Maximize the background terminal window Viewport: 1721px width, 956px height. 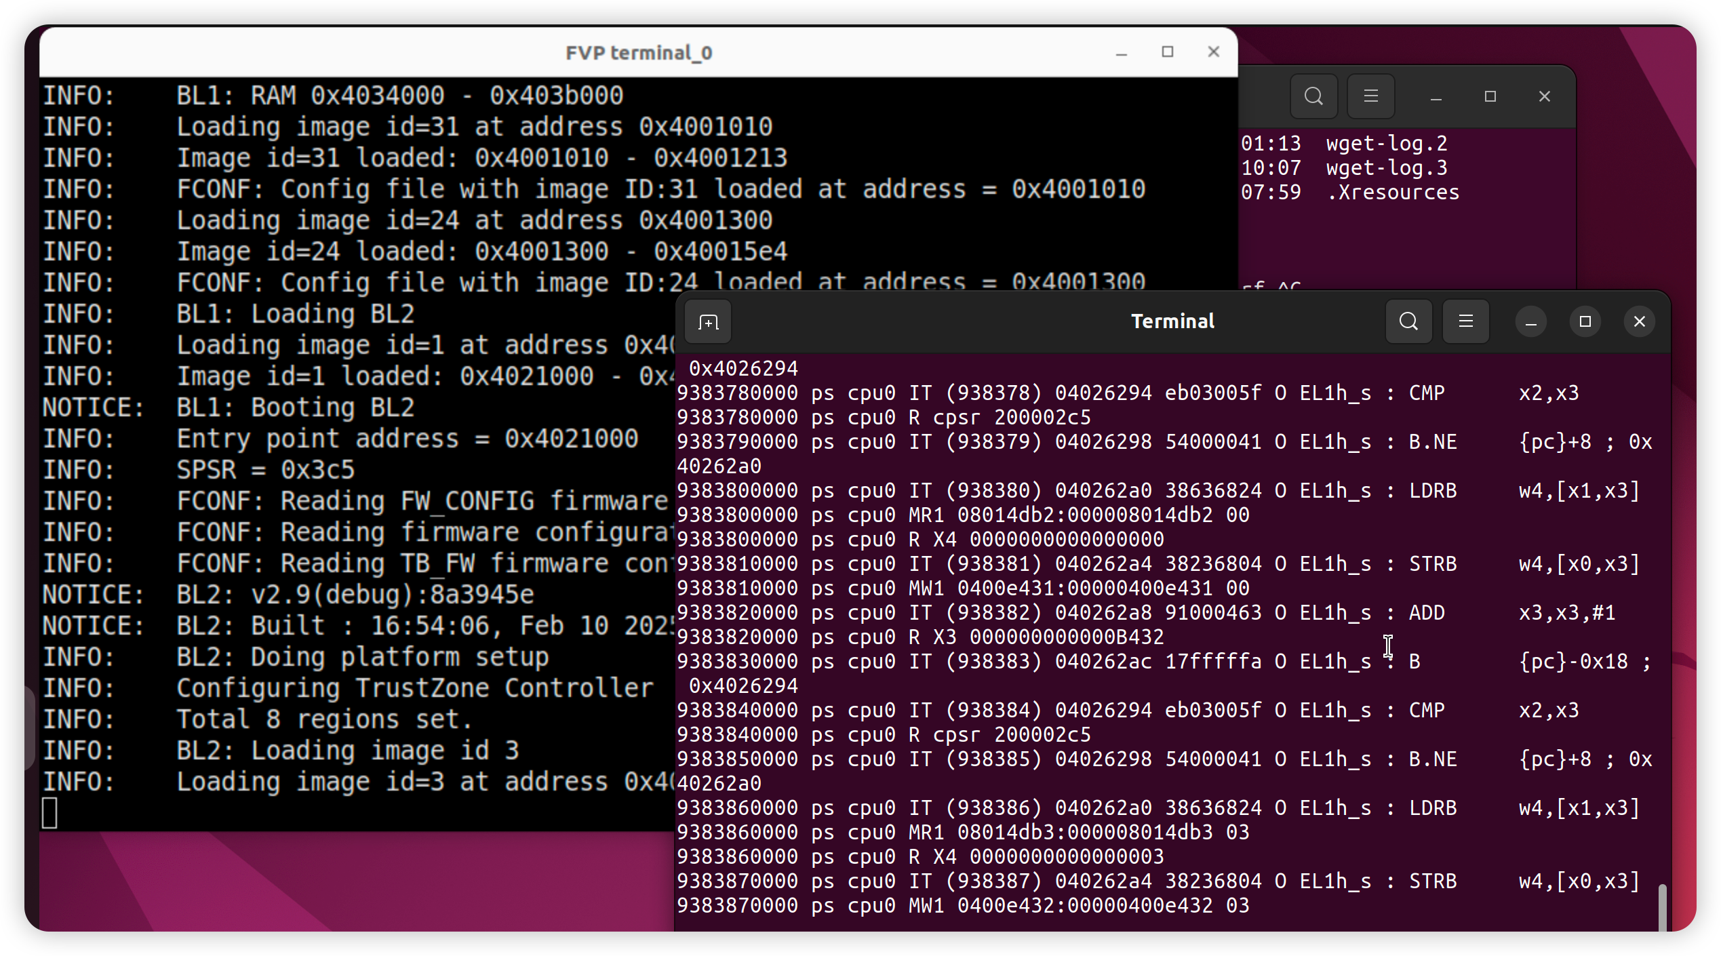click(1490, 97)
